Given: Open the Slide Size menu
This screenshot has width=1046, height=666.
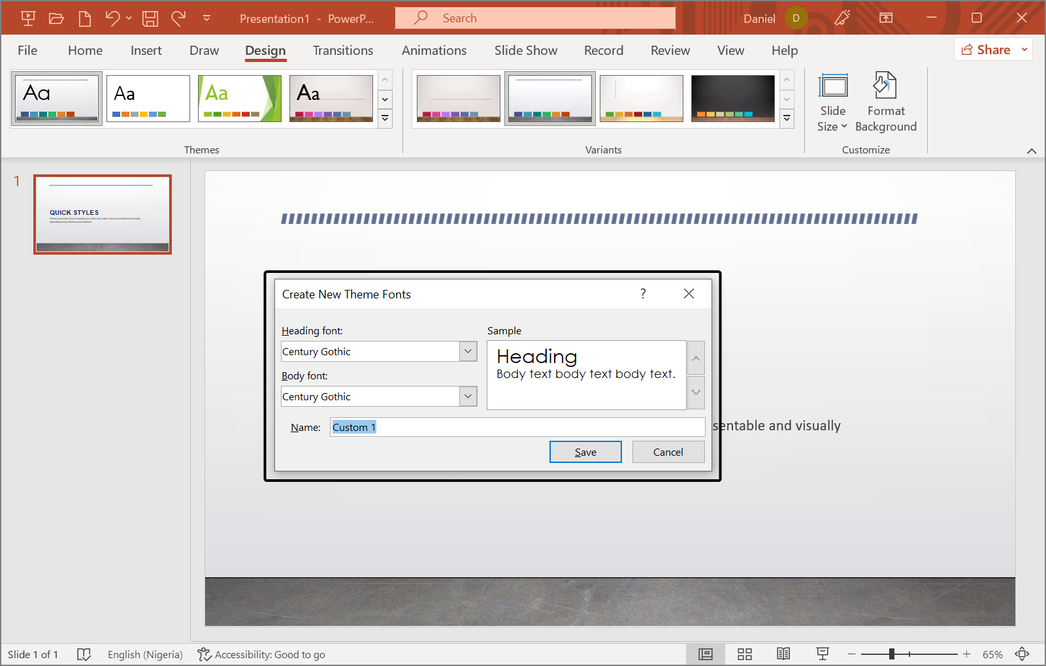Looking at the screenshot, I should click(832, 103).
